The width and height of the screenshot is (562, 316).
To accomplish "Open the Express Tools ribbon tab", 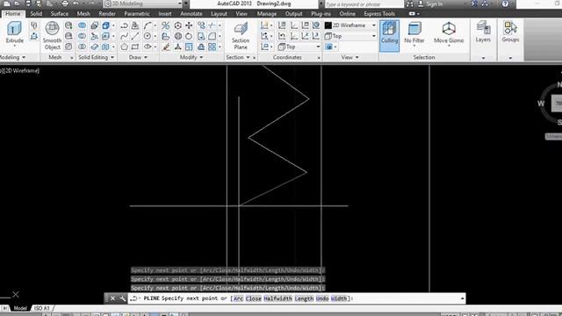I will tap(379, 14).
